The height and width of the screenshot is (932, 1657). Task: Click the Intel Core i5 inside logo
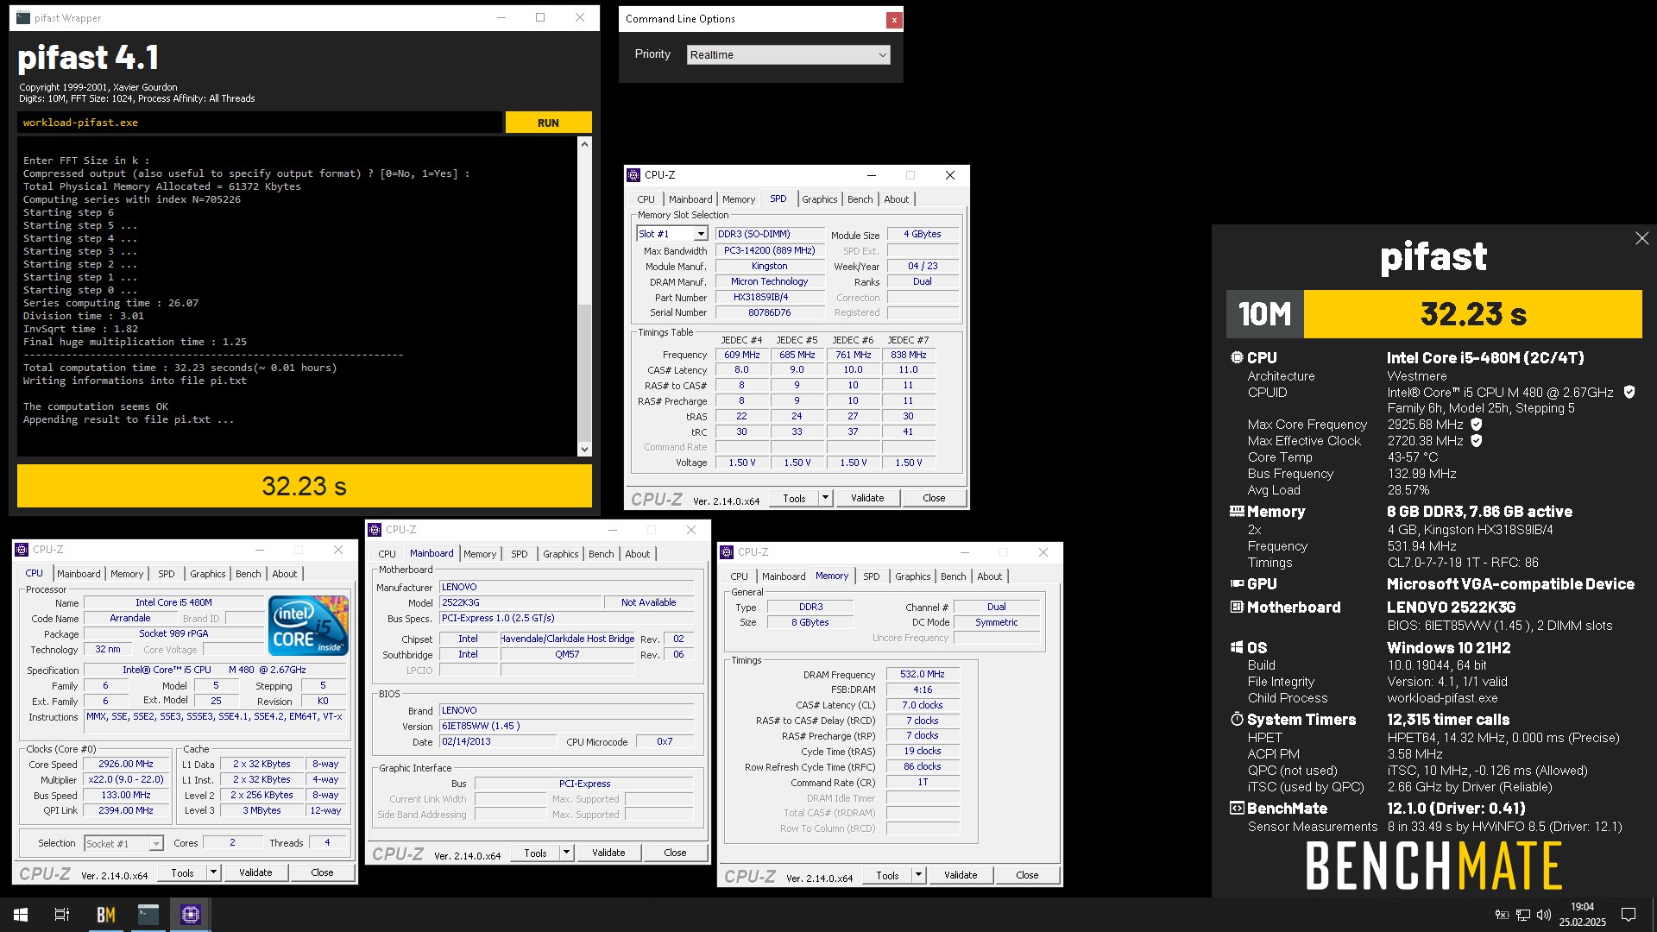tap(308, 626)
